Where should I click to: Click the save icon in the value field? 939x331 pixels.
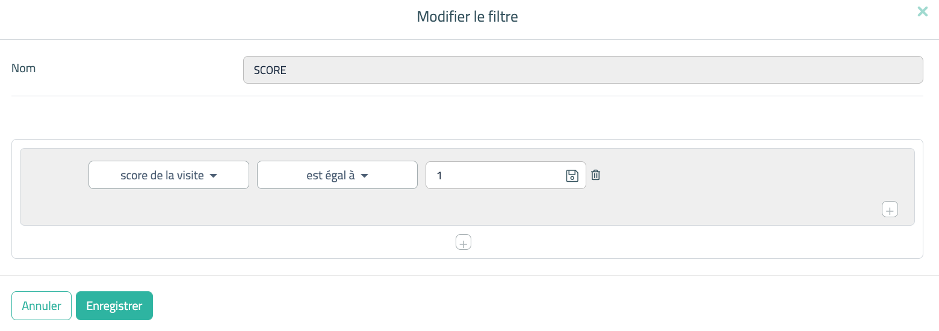572,176
